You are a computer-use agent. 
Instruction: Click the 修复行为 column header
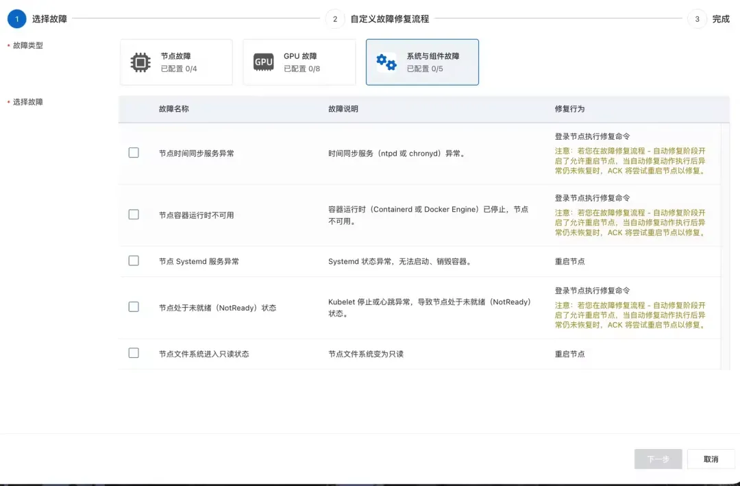pyautogui.click(x=569, y=109)
